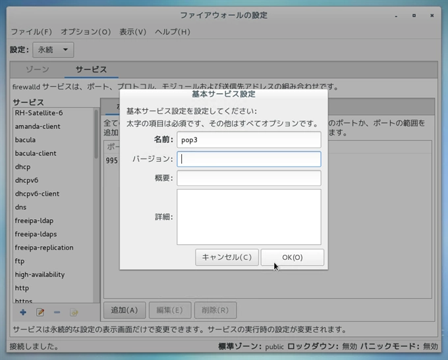The width and height of the screenshot is (448, 360).
Task: Click the 995 port entry row
Action: point(112,161)
